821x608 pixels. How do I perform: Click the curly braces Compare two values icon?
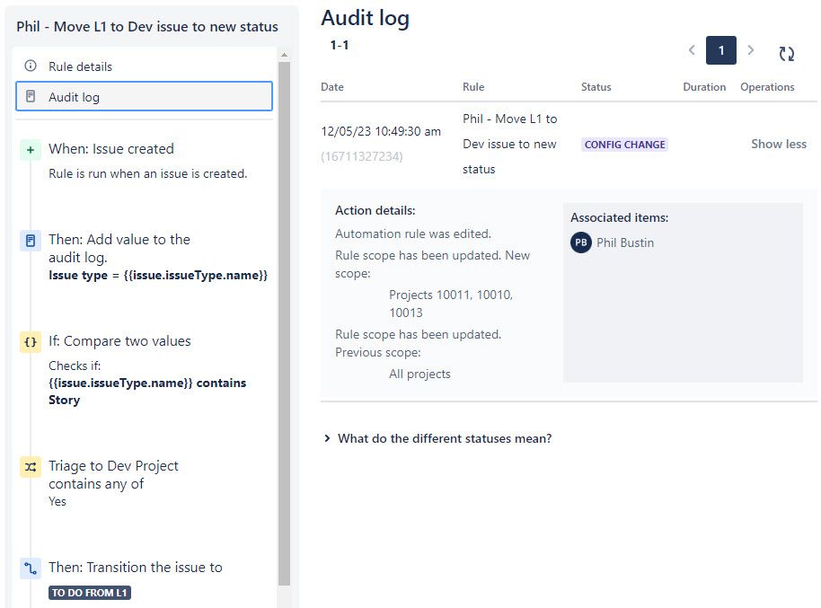pos(31,342)
